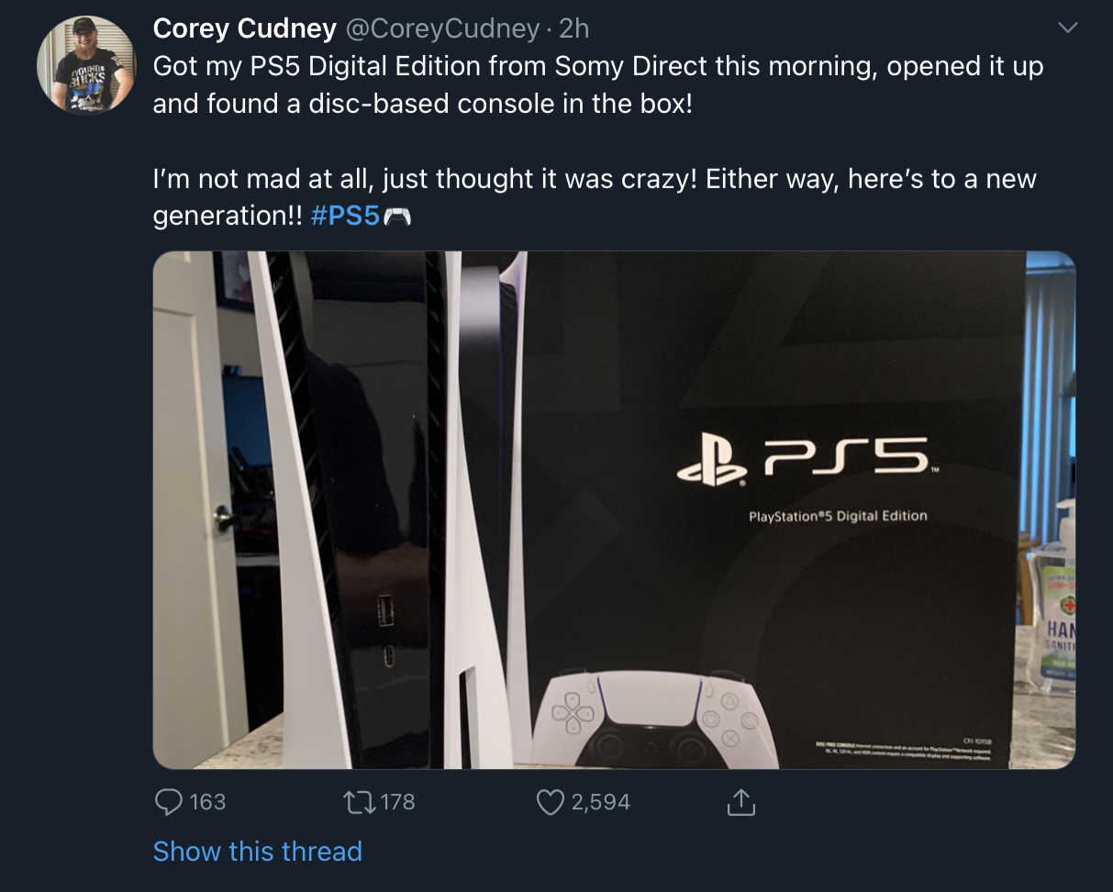
Task: Click the 2h timestamp
Action: (x=573, y=29)
